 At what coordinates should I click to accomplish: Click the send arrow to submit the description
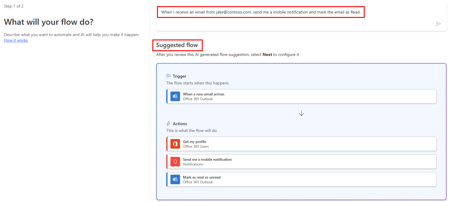(x=438, y=24)
